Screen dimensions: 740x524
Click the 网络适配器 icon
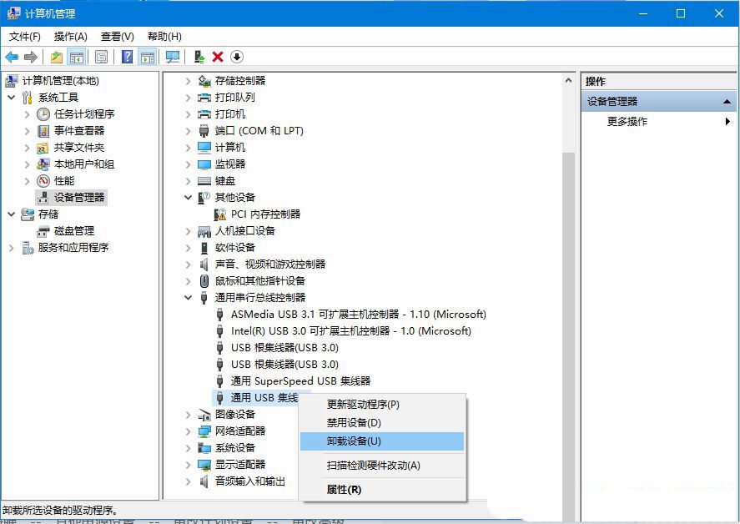coord(204,431)
